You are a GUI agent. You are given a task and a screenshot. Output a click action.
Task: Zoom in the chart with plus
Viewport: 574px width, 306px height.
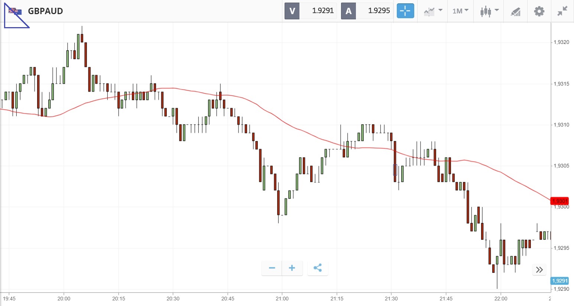coord(292,268)
